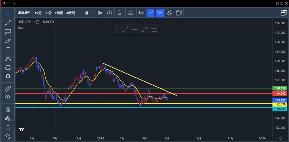Open the horizontal lines fib tool
Image resolution: width=289 pixels, height=142 pixels.
8,32
